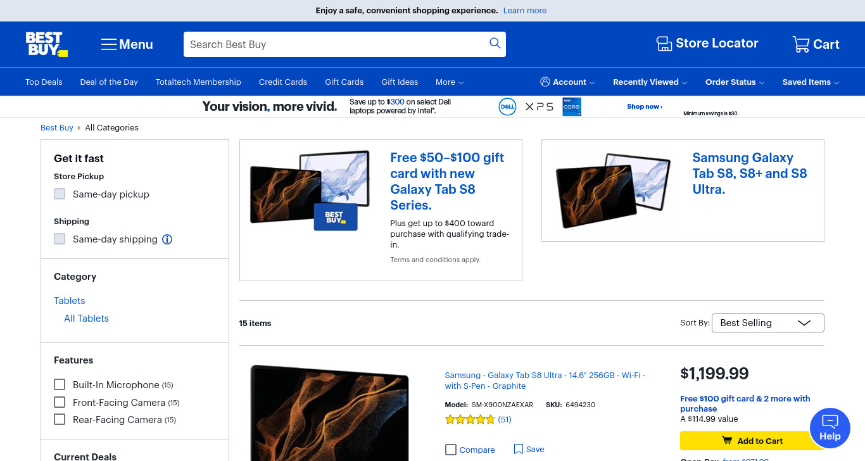Screen dimensions: 865x461
Task: Open the Help chat bubble
Action: [x=830, y=428]
